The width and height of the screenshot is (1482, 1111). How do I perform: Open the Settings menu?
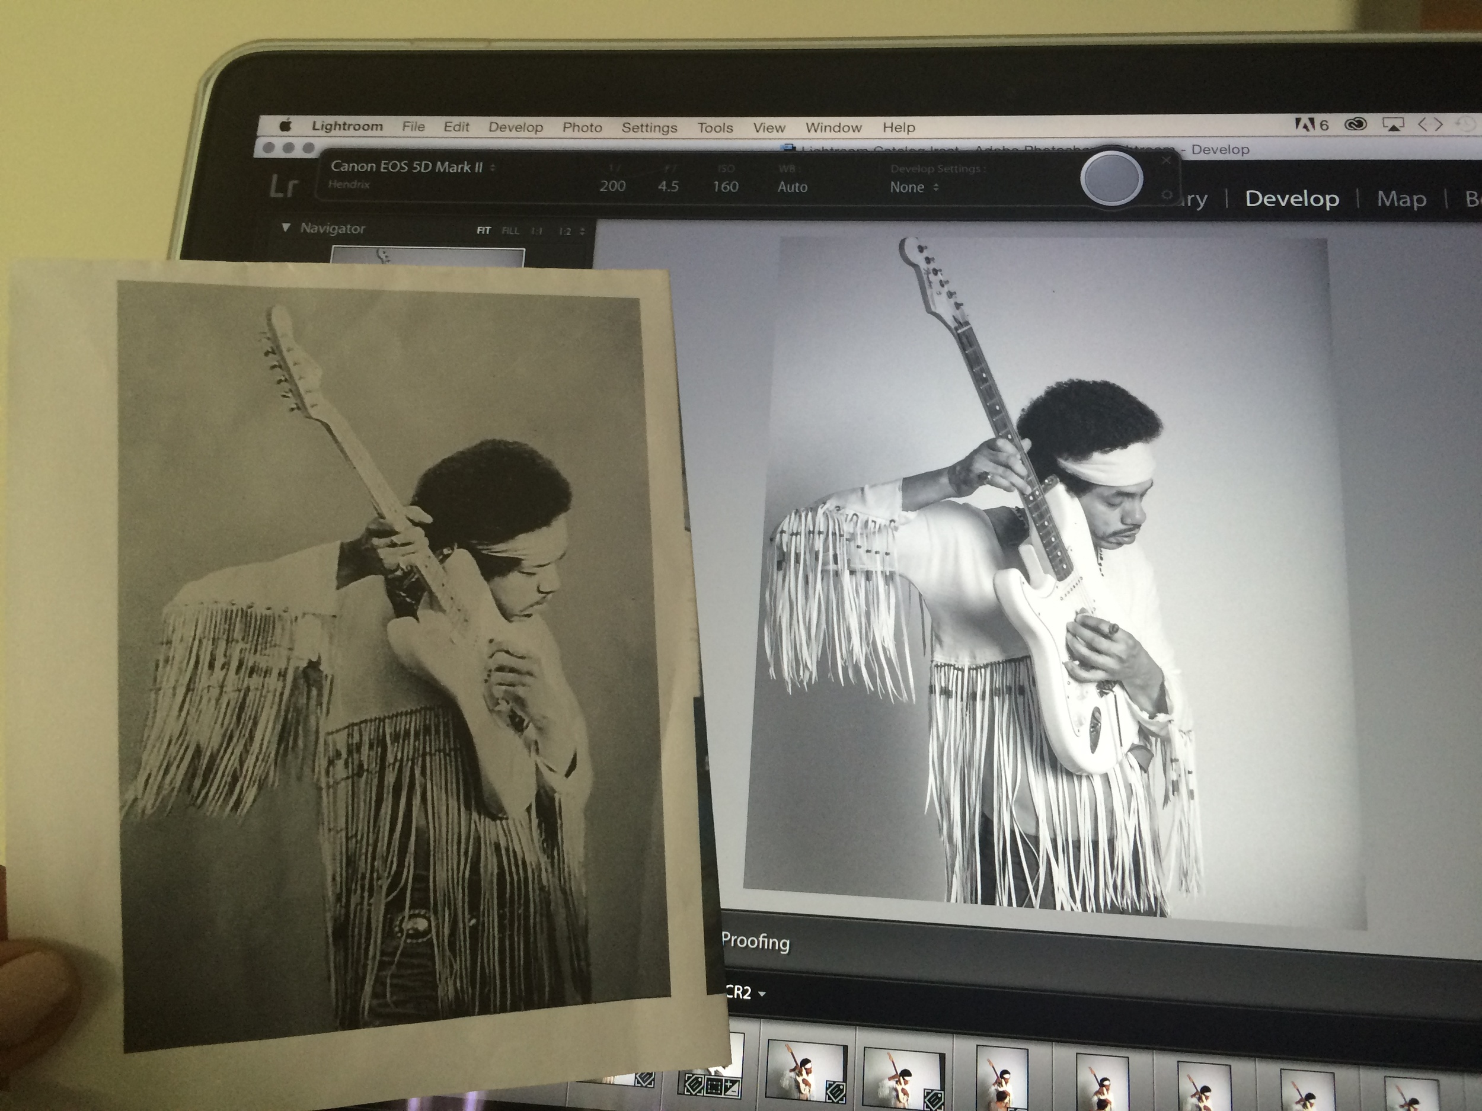point(649,127)
